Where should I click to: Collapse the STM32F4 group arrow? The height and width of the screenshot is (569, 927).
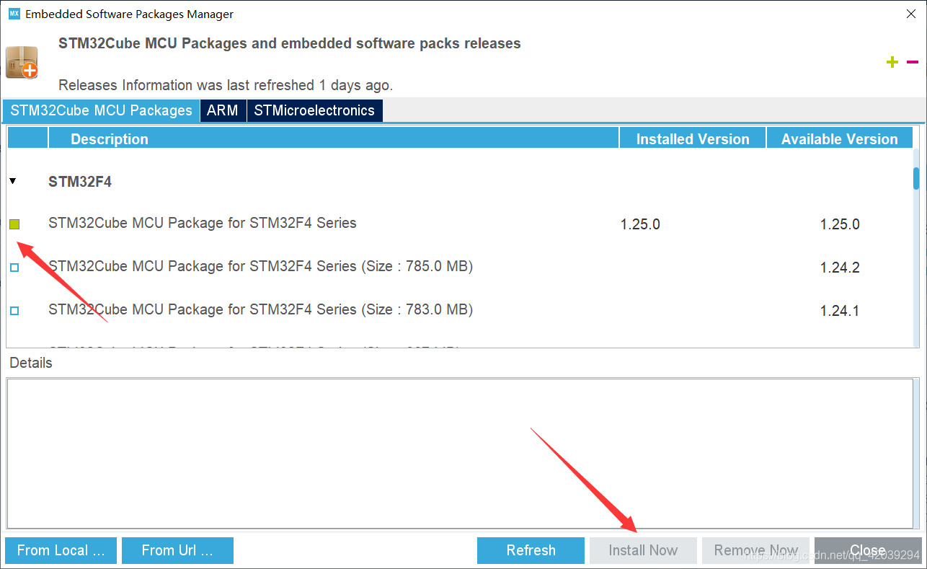pyautogui.click(x=13, y=182)
